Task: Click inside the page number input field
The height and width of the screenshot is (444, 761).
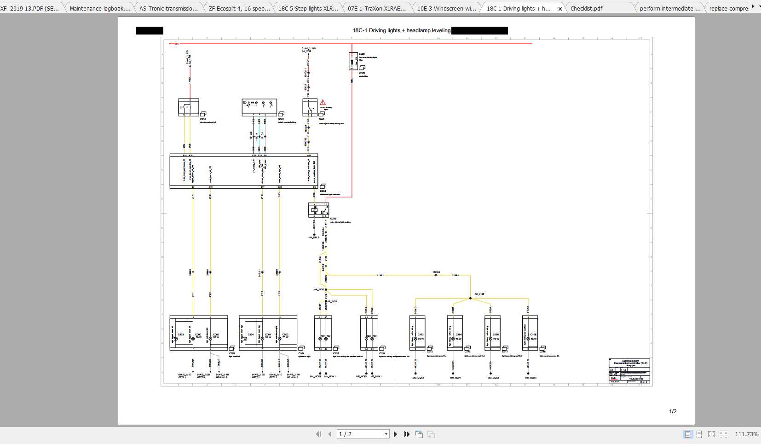Action: click(x=359, y=434)
